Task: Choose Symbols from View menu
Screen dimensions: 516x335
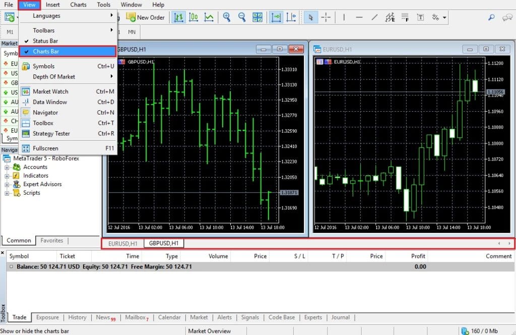Action: pyautogui.click(x=68, y=66)
